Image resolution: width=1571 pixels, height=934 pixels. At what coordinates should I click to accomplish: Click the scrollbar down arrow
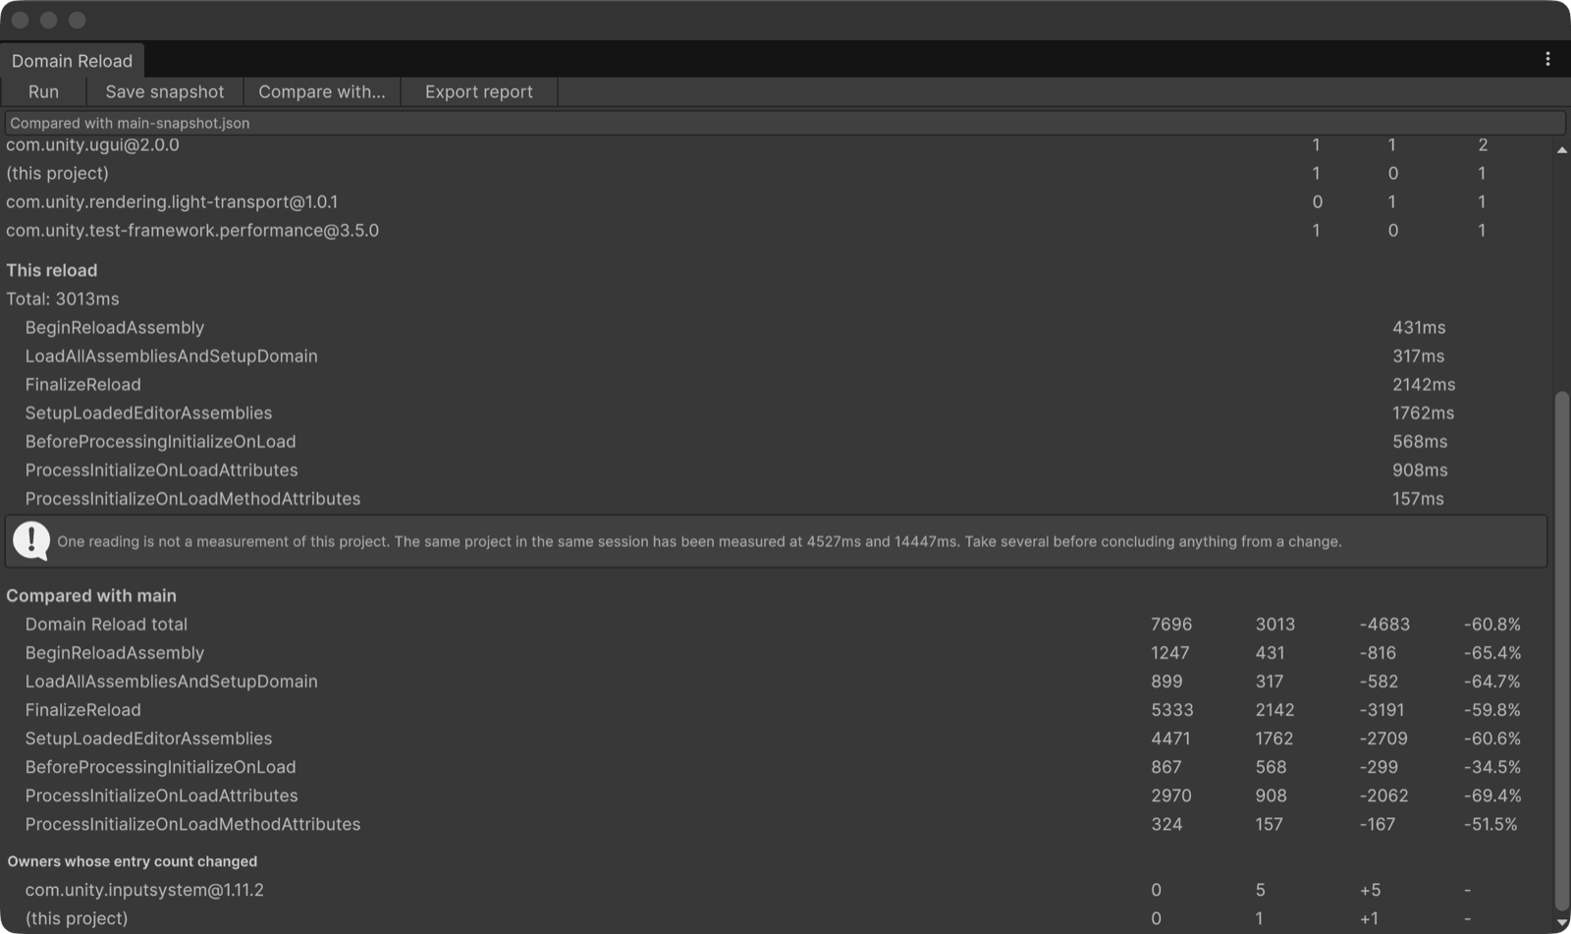click(x=1561, y=923)
